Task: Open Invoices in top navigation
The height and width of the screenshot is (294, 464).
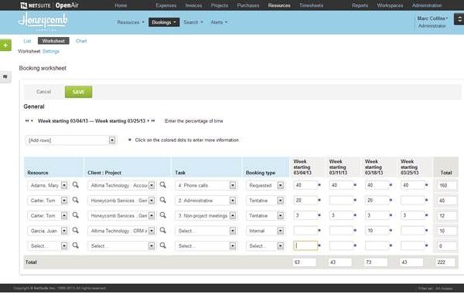Action: point(193,5)
